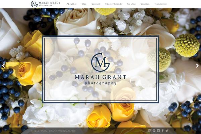This screenshot has height=134, width=201.
Task: Advance slideshow with right chevron arrow
Action: tap(197, 66)
